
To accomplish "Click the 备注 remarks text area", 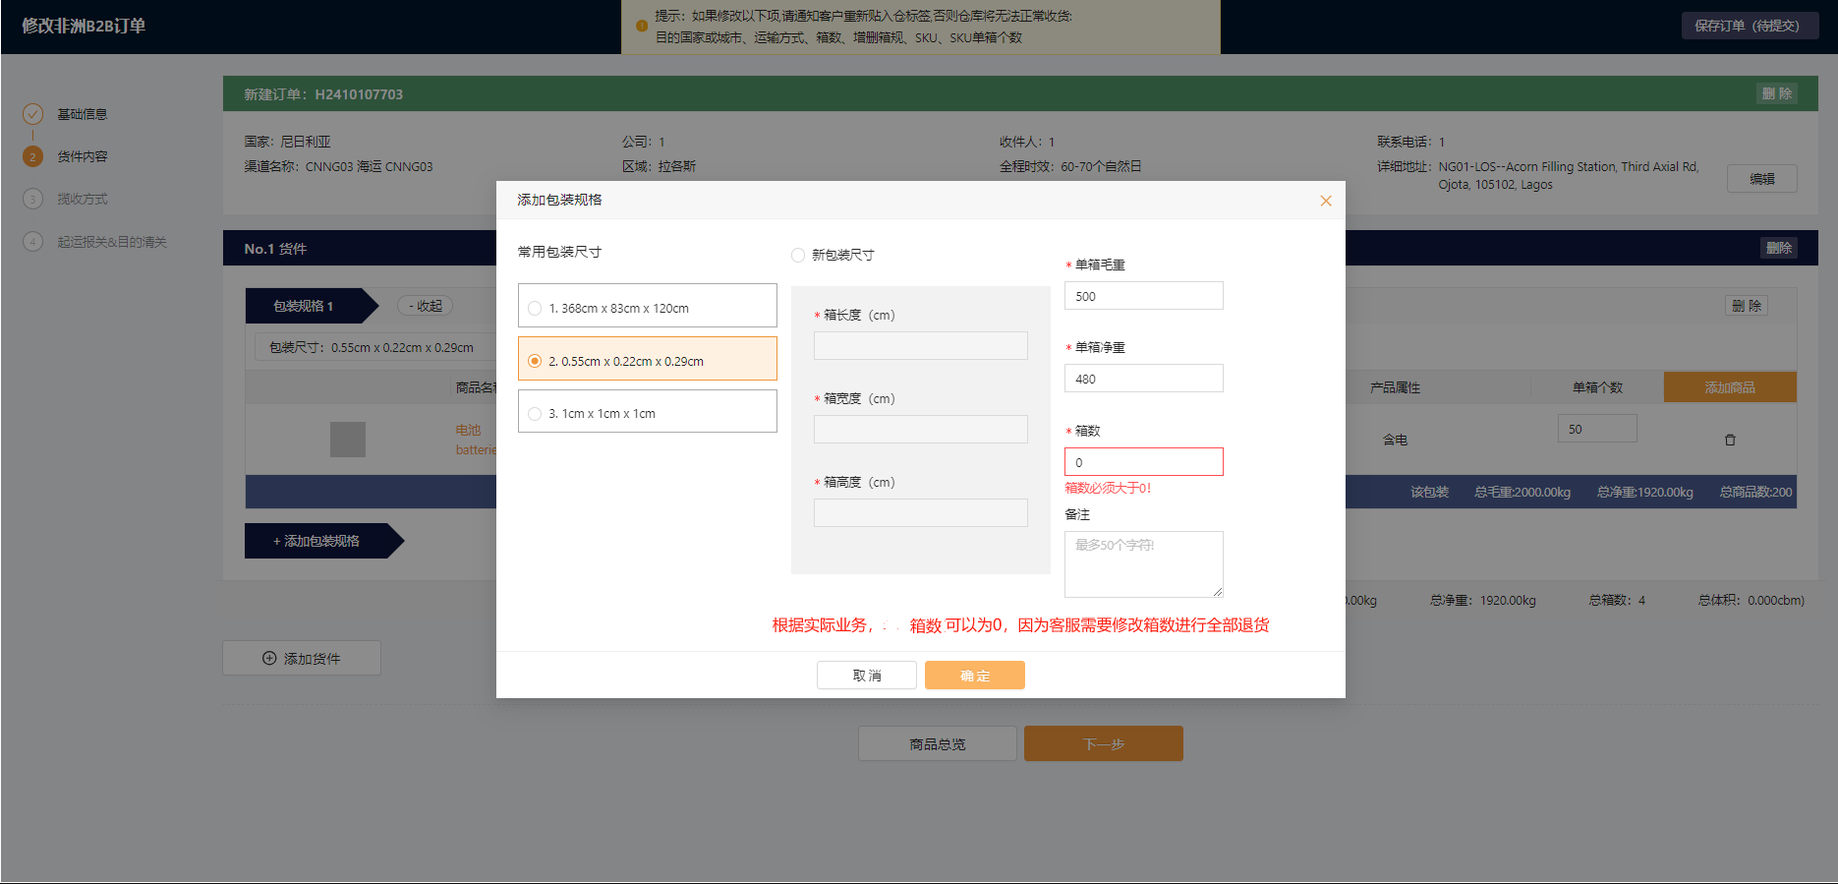I will (1143, 564).
